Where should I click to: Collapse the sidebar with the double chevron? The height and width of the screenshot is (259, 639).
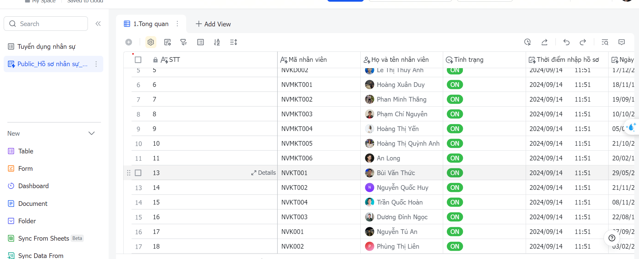(98, 24)
